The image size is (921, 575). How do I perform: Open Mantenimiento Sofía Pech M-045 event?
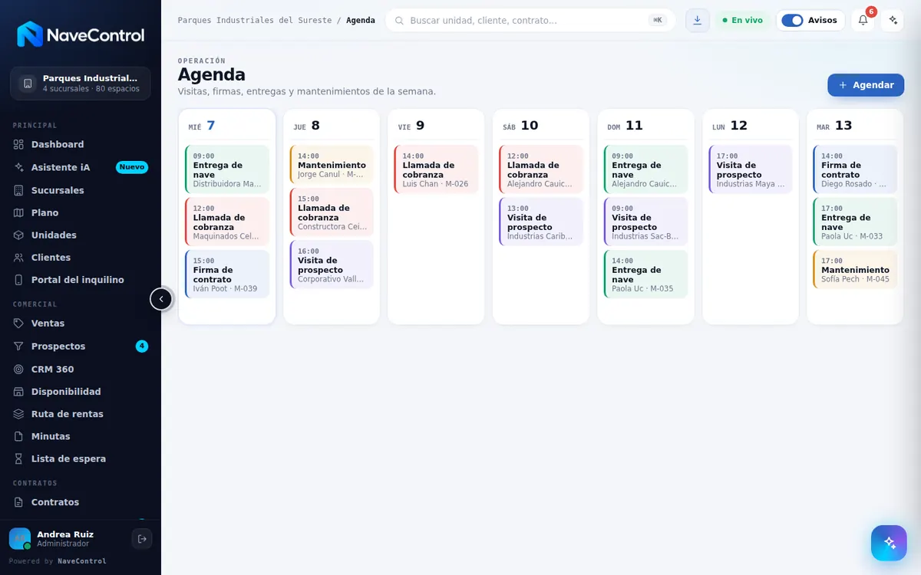(x=856, y=269)
